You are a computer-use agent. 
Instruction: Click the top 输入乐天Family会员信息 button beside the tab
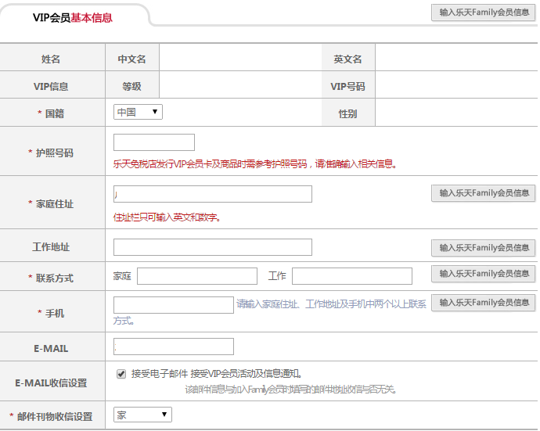(484, 13)
